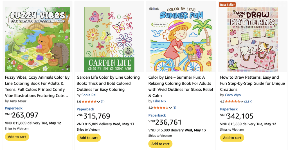This screenshot has width=288, height=150.
Task: Open the 2.3K reviews link
Action: (x=248, y=102)
